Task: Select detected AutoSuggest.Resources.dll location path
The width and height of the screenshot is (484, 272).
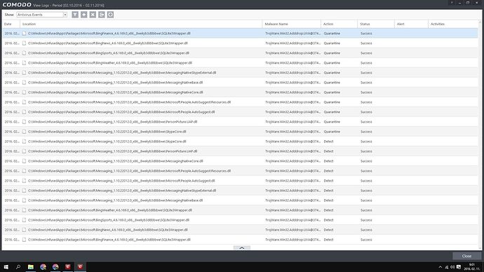Action: pos(129,171)
